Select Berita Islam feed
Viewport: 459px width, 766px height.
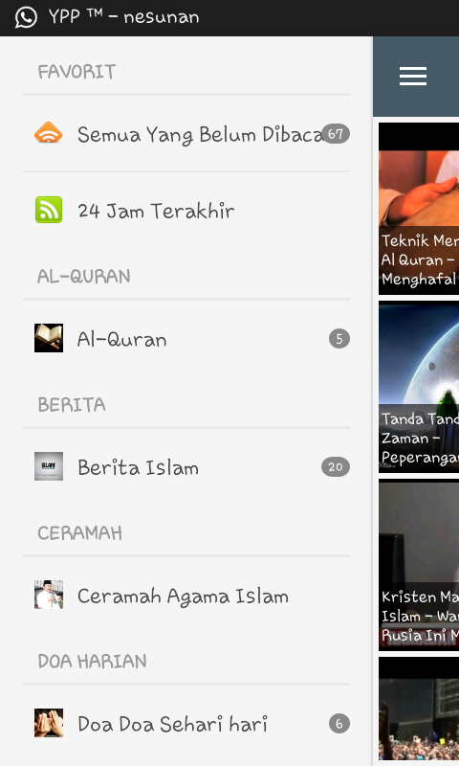click(186, 467)
